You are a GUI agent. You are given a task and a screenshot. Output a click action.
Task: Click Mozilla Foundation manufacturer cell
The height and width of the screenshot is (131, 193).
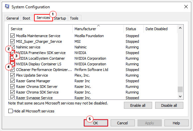coord(89,36)
